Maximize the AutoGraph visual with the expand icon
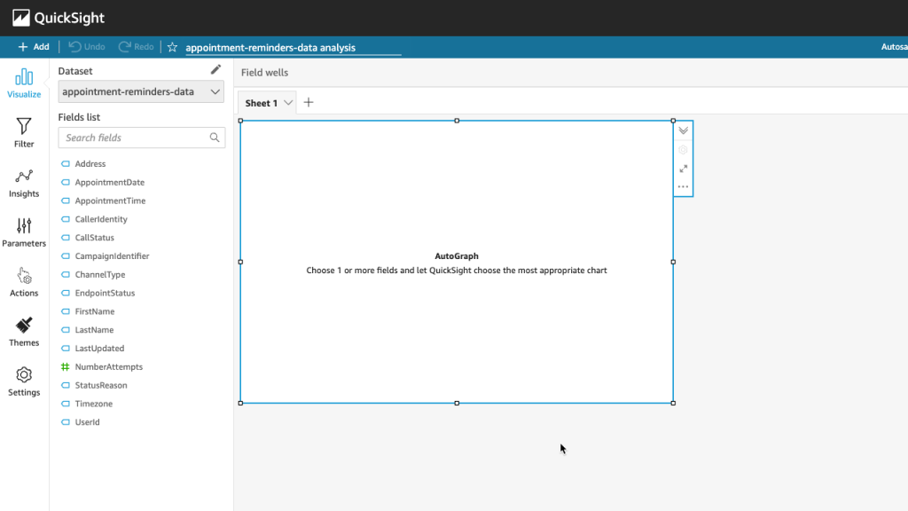 click(683, 167)
